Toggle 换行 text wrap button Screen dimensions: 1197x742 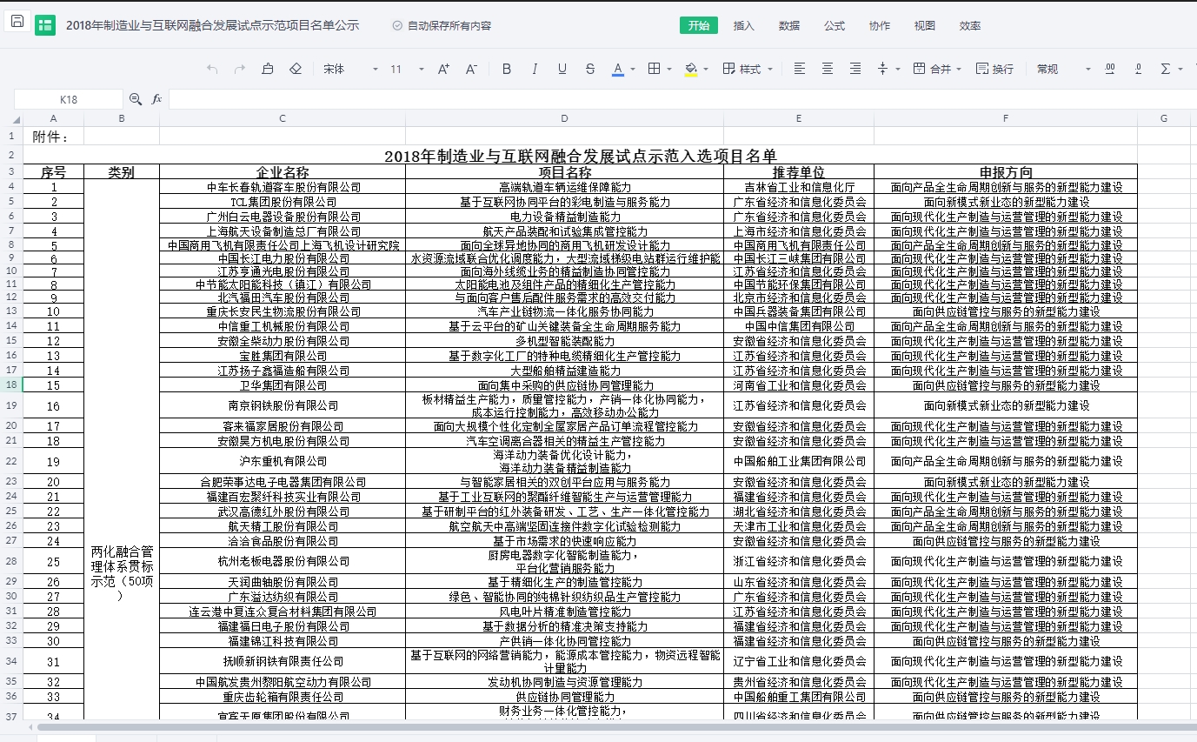(x=994, y=69)
